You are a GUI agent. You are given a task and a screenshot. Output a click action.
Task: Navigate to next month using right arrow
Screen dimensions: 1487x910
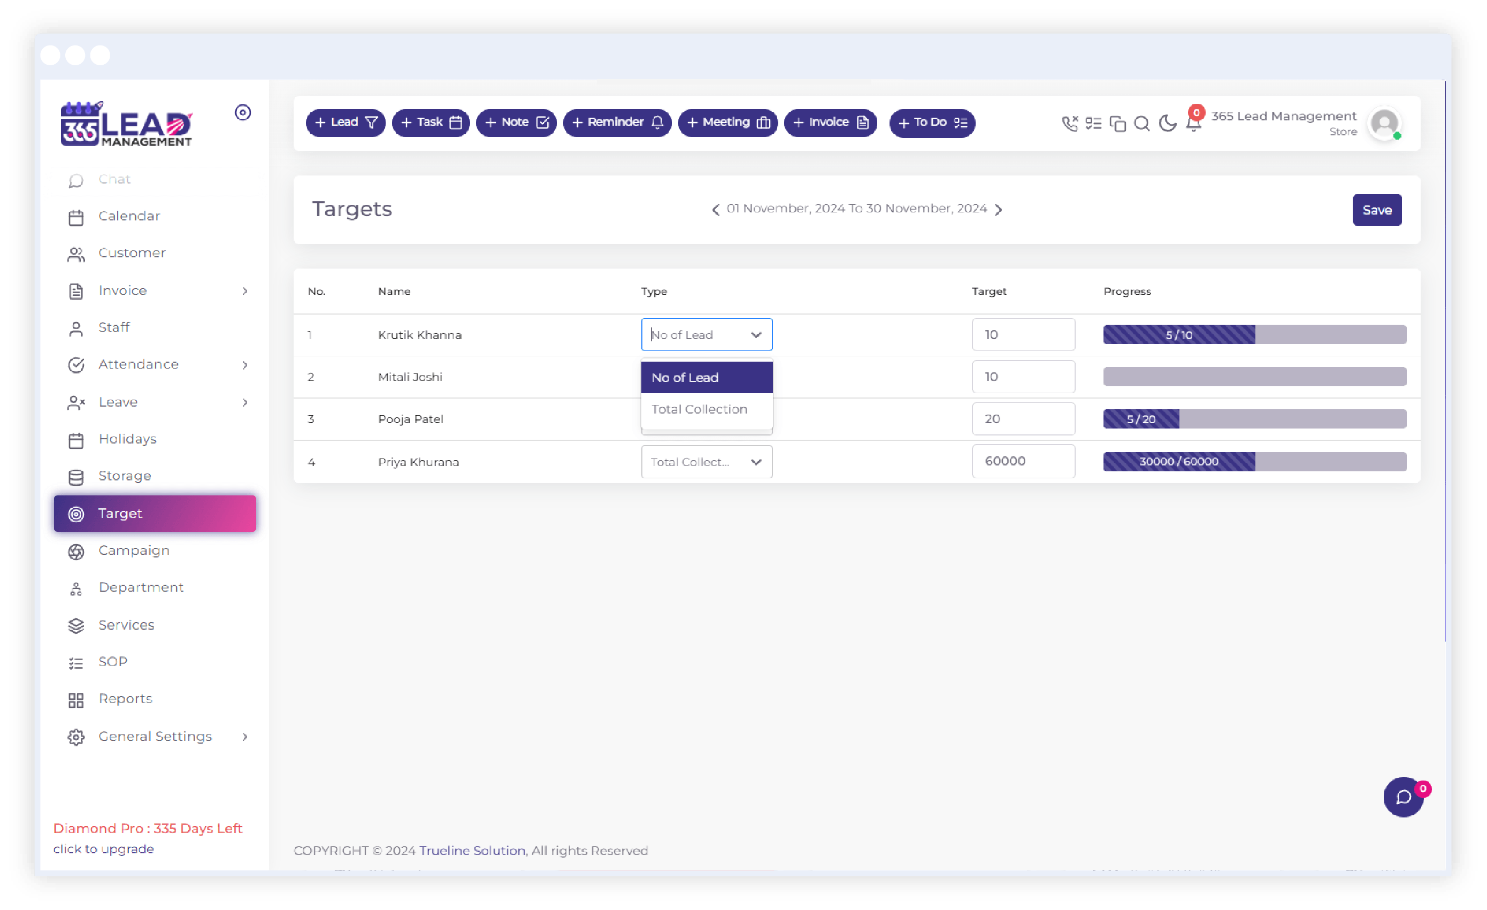(1000, 209)
